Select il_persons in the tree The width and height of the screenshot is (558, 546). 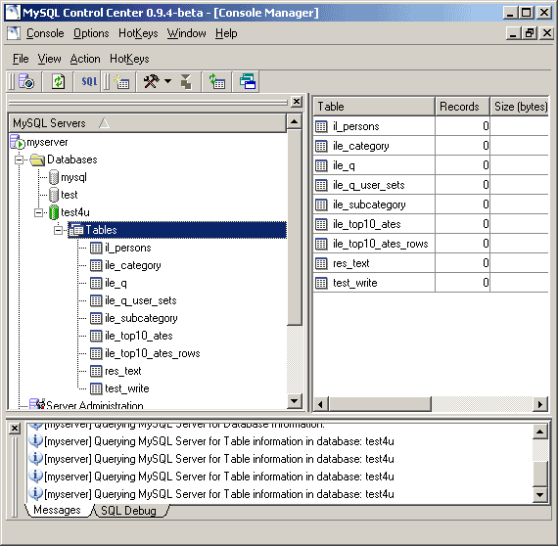click(128, 248)
